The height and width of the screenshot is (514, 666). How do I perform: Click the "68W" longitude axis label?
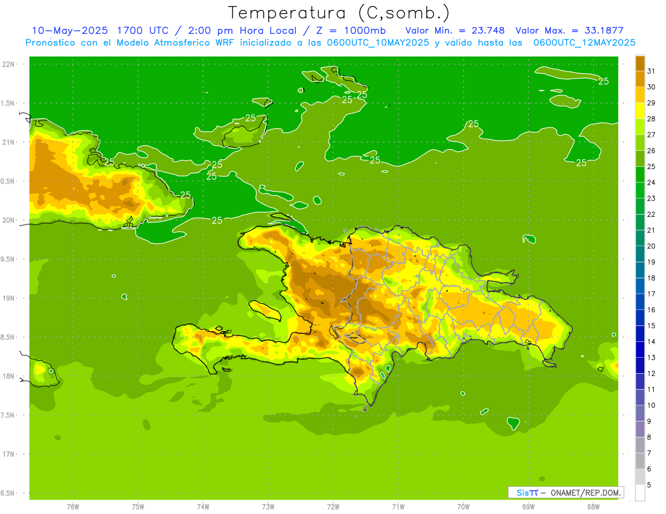[x=593, y=507]
